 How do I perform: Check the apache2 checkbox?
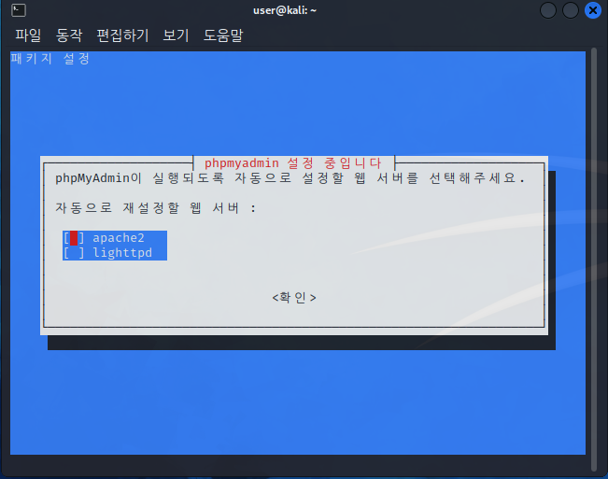click(x=74, y=238)
